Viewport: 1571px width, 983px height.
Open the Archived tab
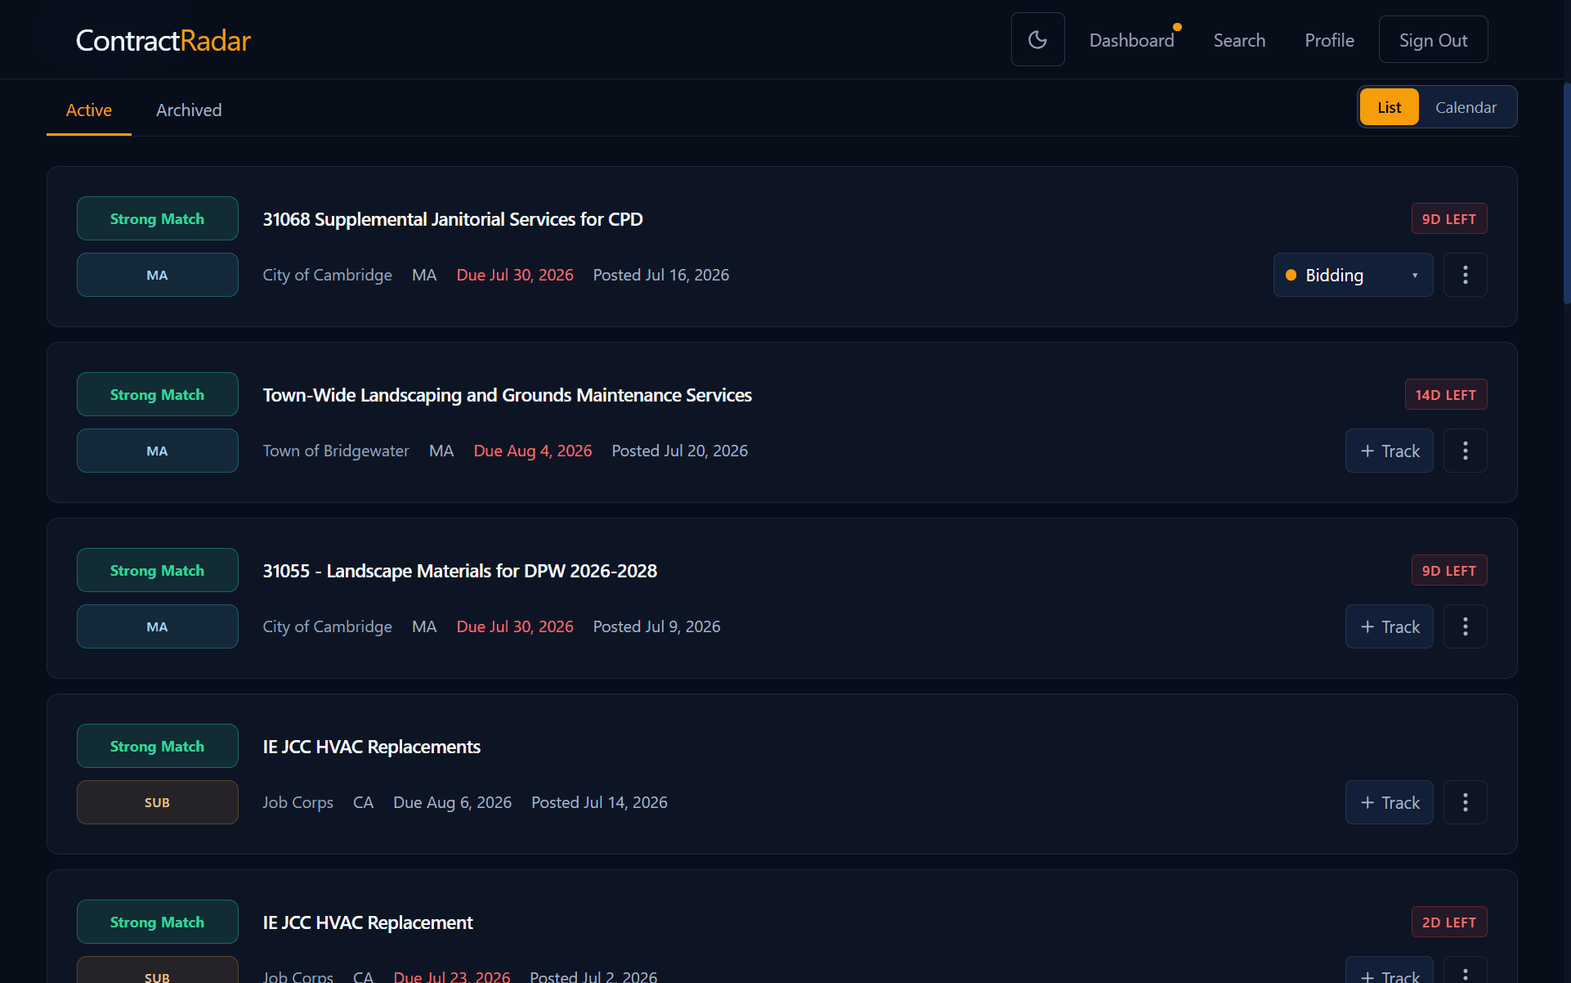coord(189,110)
